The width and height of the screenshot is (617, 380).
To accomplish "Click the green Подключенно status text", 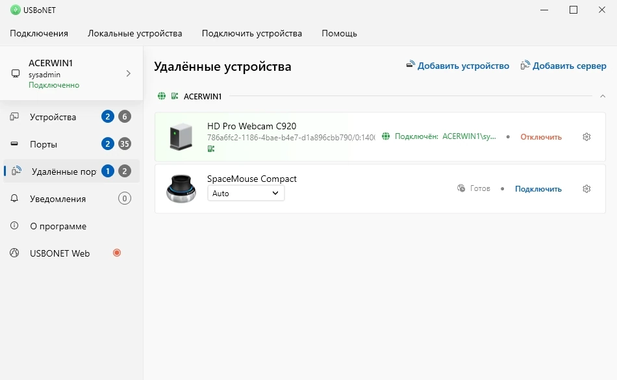I will click(54, 85).
